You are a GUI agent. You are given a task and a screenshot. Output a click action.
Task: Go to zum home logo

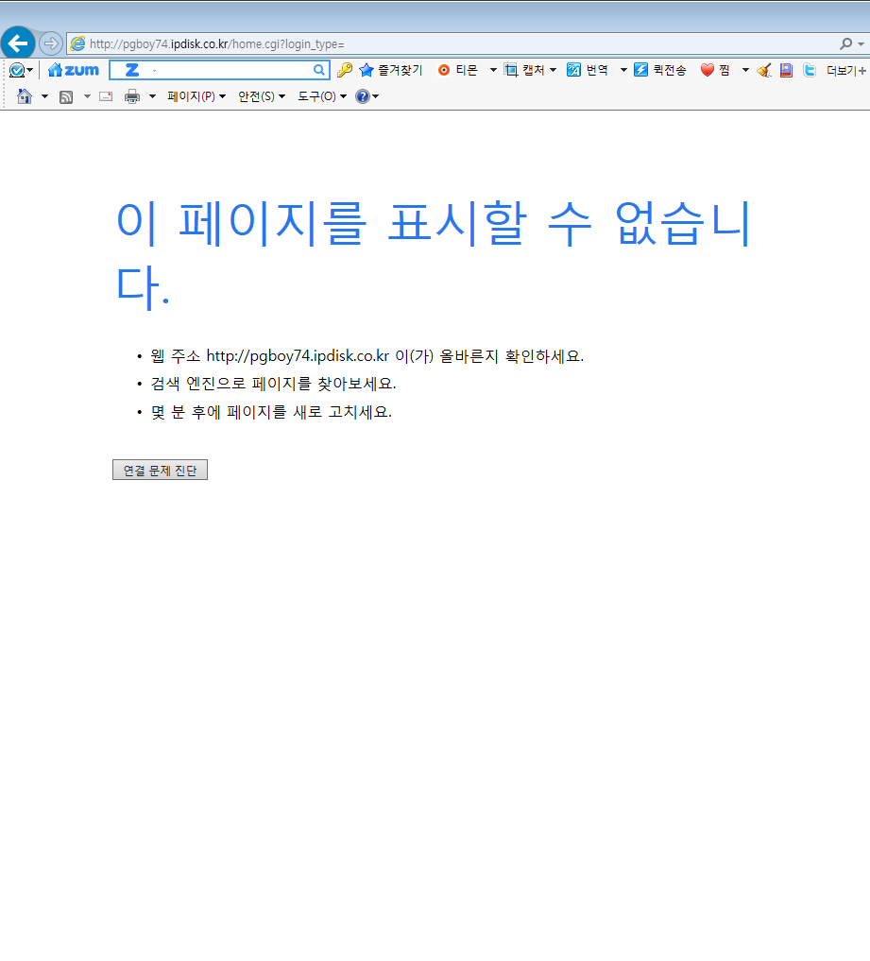74,70
